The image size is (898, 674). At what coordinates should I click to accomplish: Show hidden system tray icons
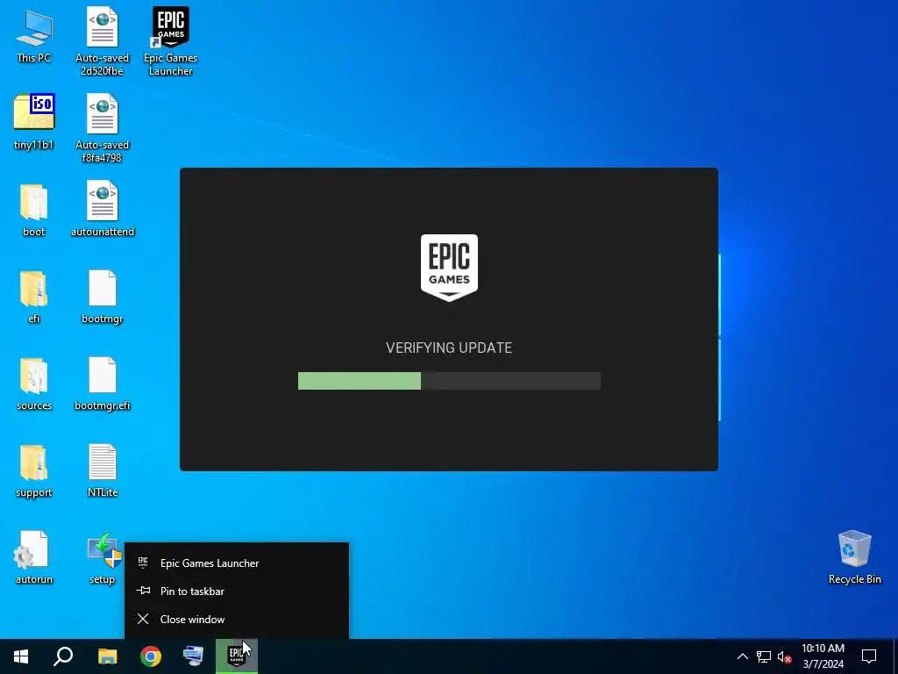742,656
